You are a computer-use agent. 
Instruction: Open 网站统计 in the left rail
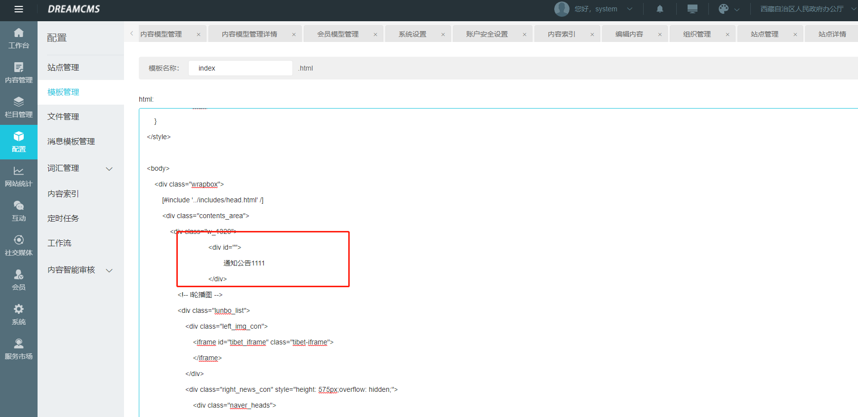click(x=19, y=177)
